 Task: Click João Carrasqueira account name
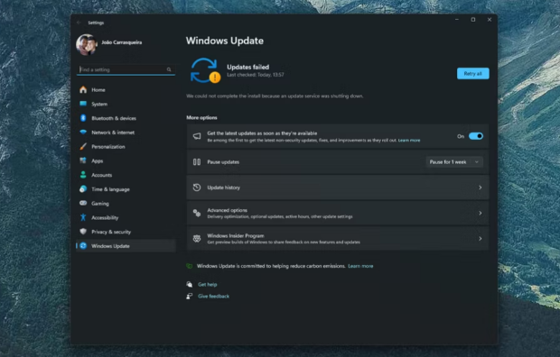pyautogui.click(x=122, y=42)
